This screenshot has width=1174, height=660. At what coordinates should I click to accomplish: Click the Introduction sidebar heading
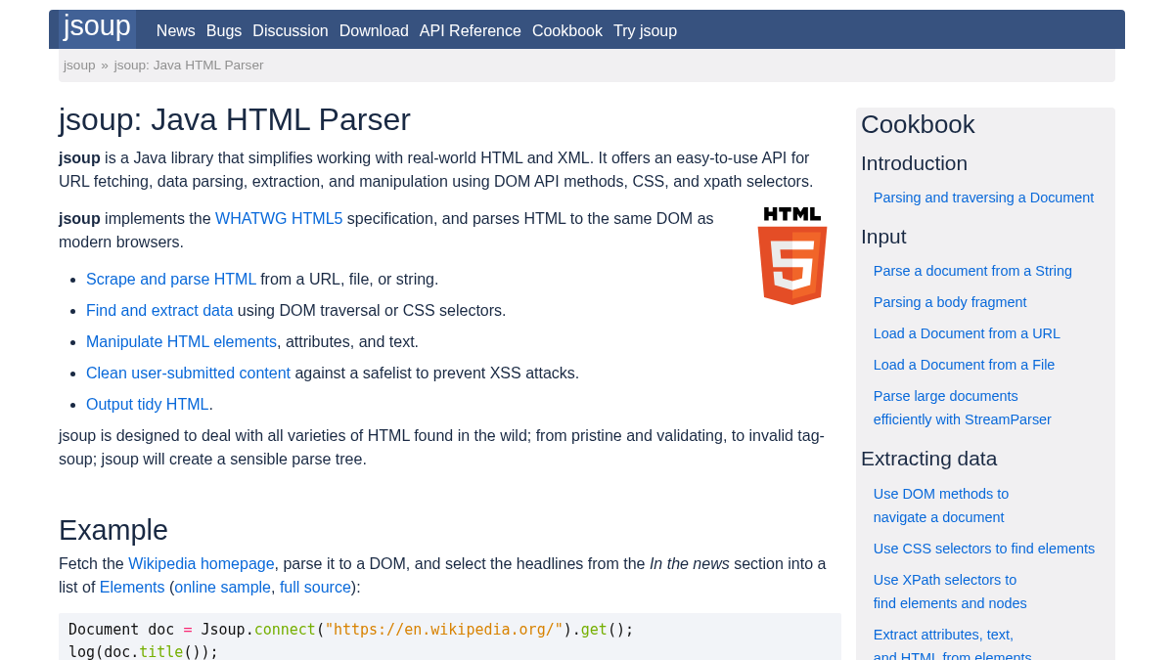click(x=914, y=163)
